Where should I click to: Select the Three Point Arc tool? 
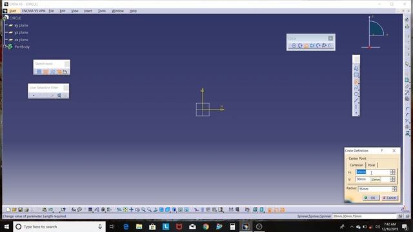coord(318,46)
